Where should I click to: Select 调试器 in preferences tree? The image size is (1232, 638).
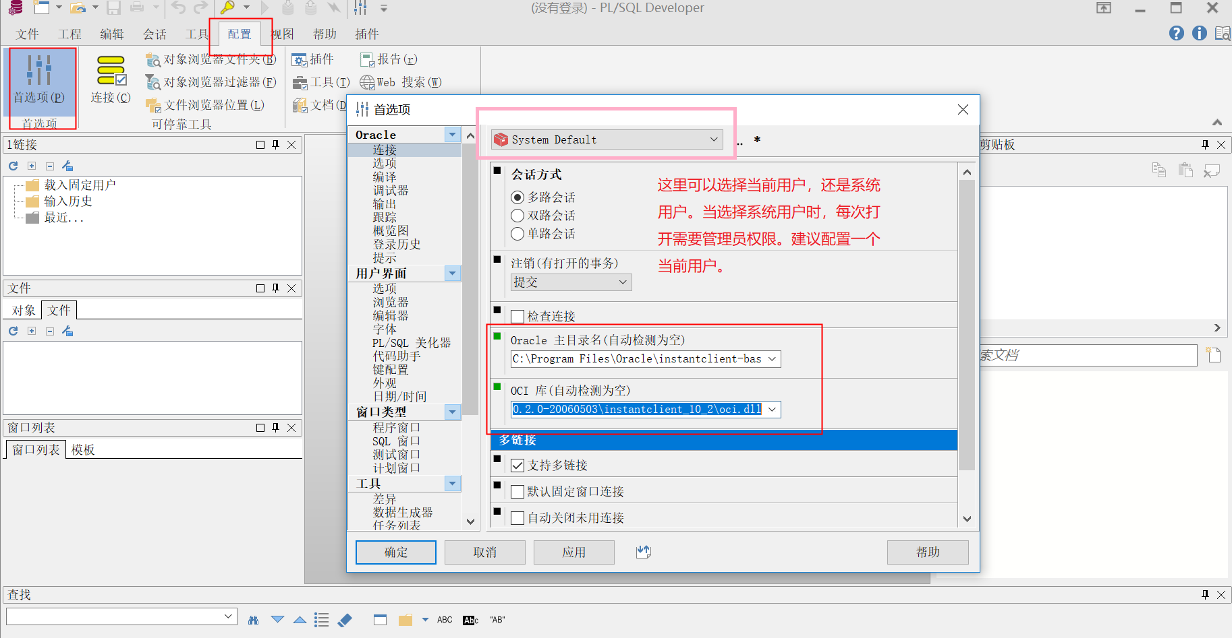pyautogui.click(x=391, y=191)
